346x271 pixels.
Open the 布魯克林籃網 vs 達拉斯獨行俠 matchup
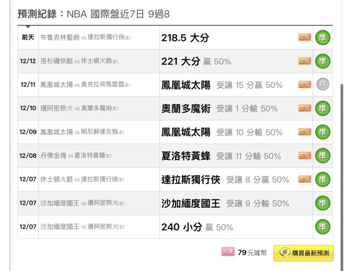[x=85, y=38]
